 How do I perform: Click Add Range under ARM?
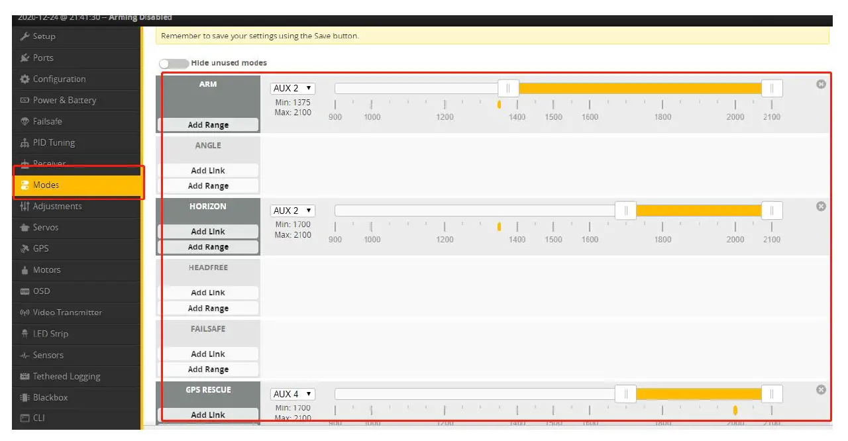coord(208,125)
